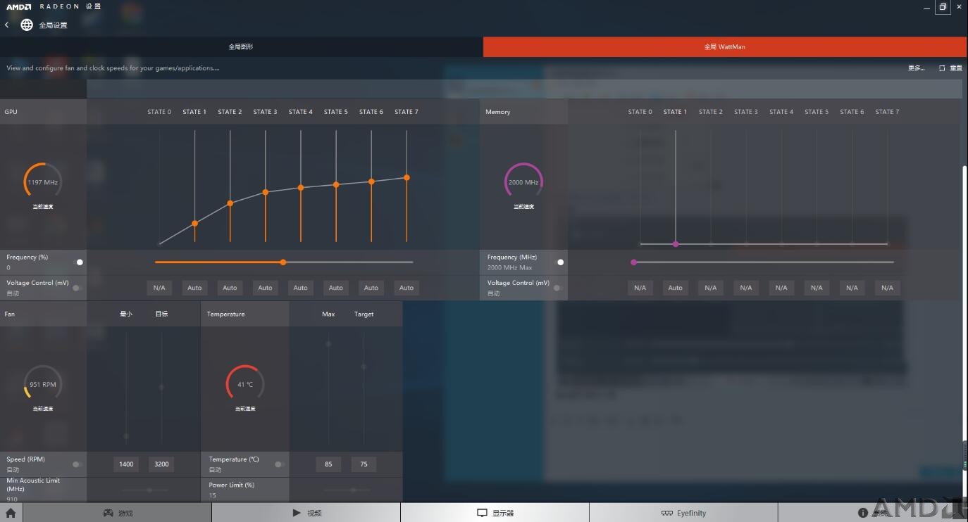
Task: Select the GPU State 7 curve point
Action: (407, 177)
